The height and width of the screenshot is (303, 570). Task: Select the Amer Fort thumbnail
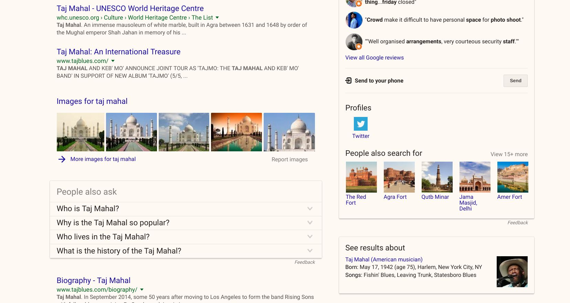pyautogui.click(x=513, y=177)
